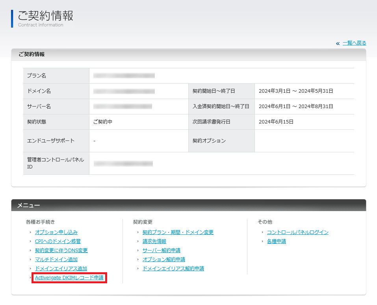Open the オプション申し込み link
377x305 pixels.
pos(56,232)
